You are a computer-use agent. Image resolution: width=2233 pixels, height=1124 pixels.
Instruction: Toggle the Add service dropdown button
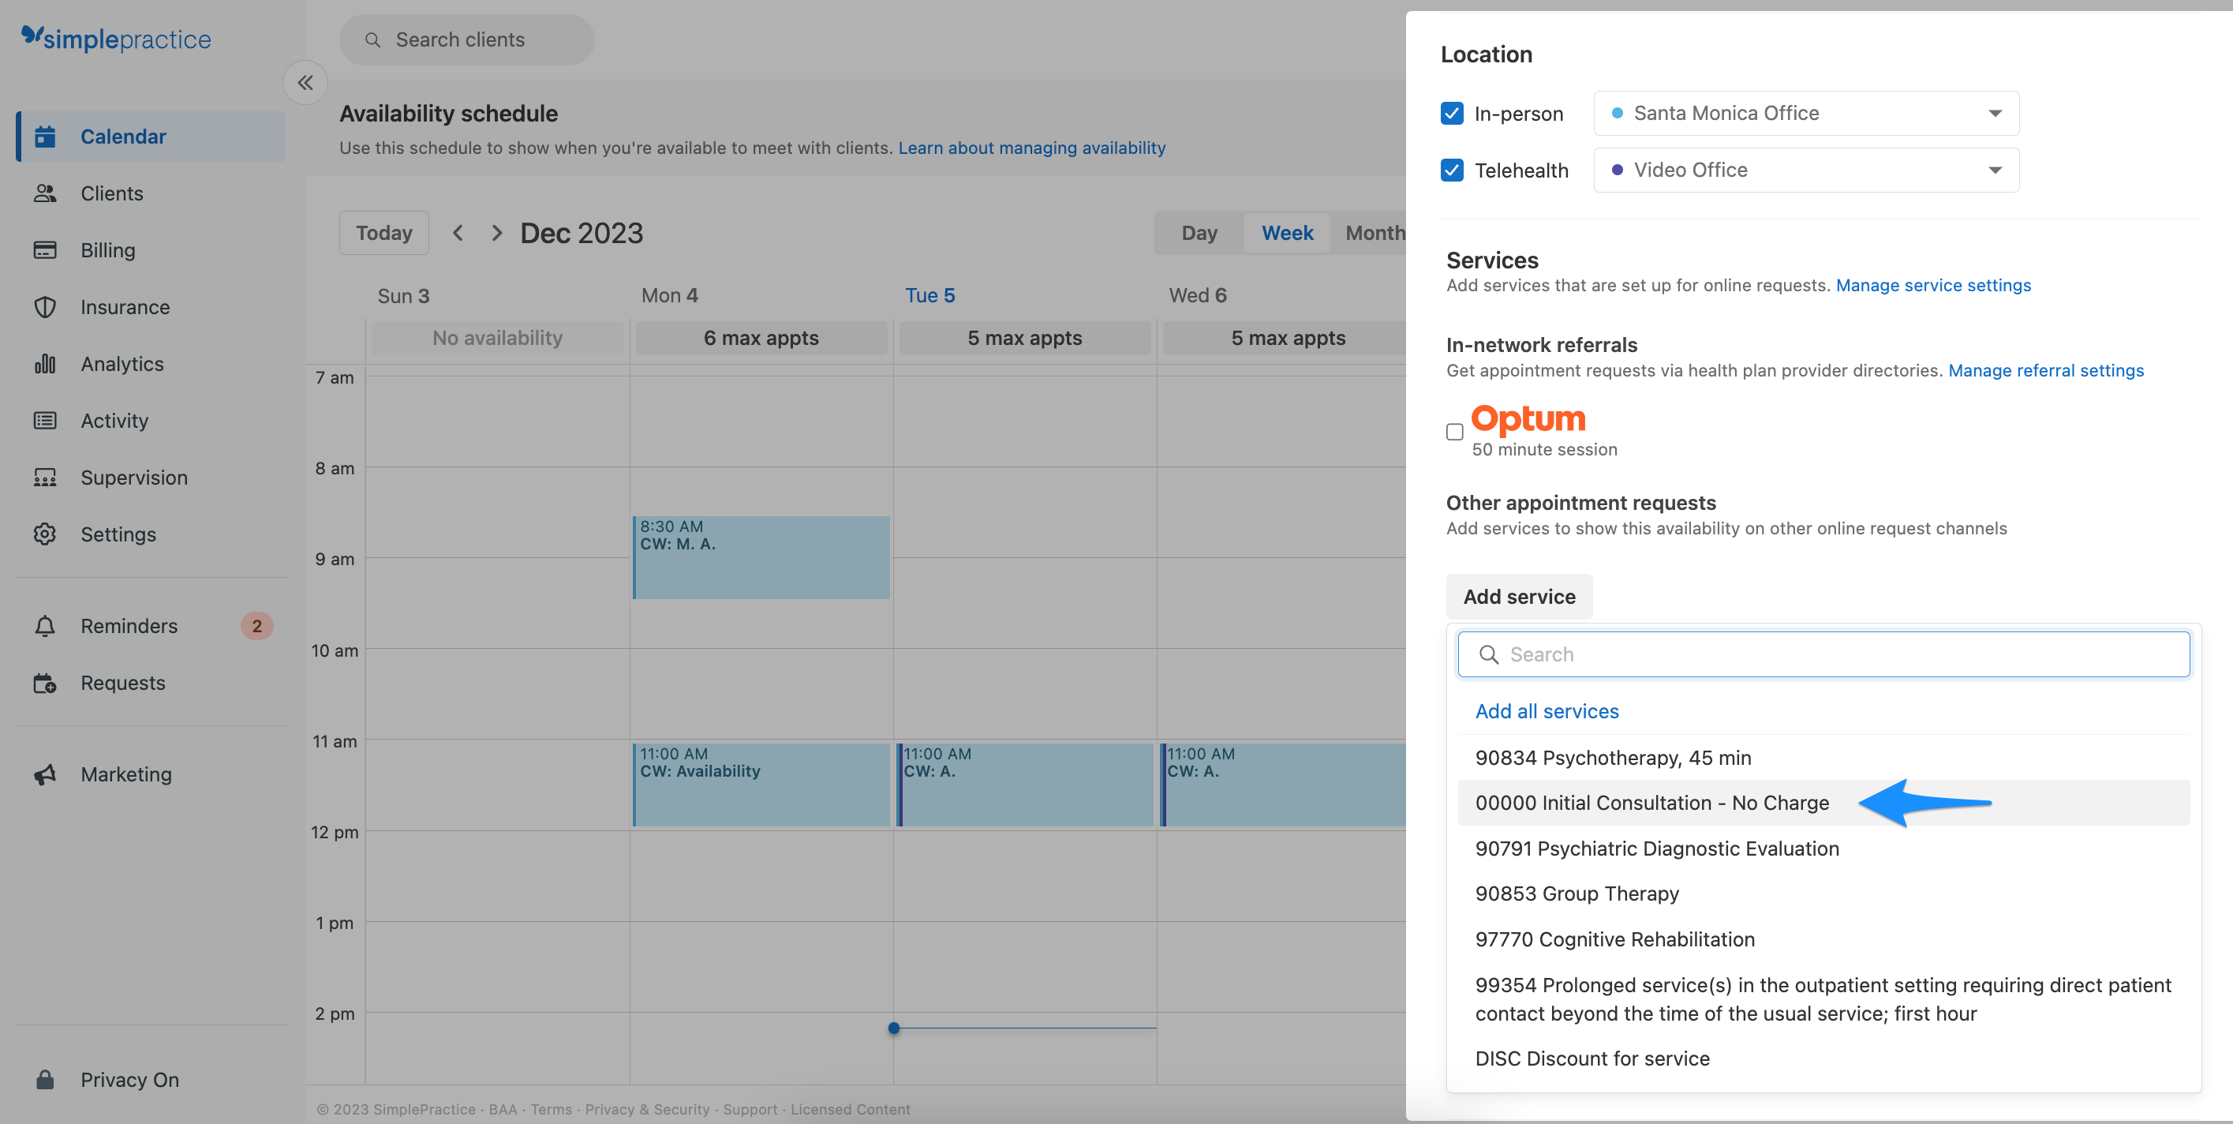click(x=1519, y=597)
